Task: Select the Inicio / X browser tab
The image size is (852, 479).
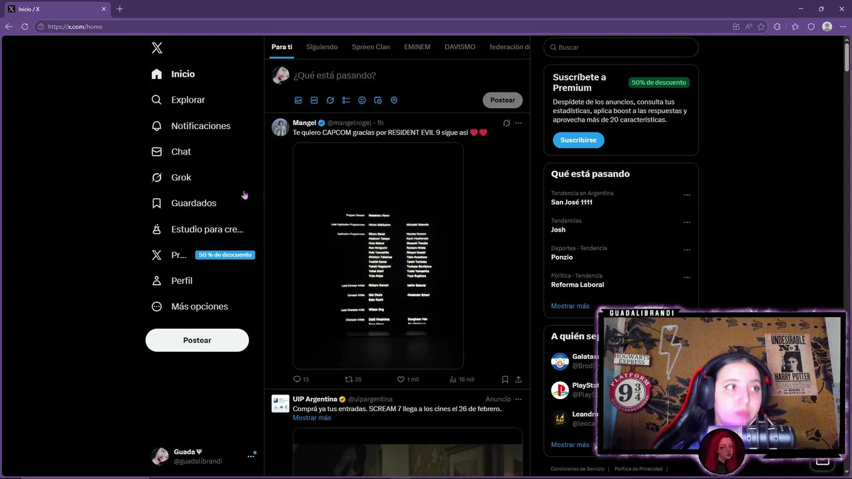Action: click(x=59, y=9)
